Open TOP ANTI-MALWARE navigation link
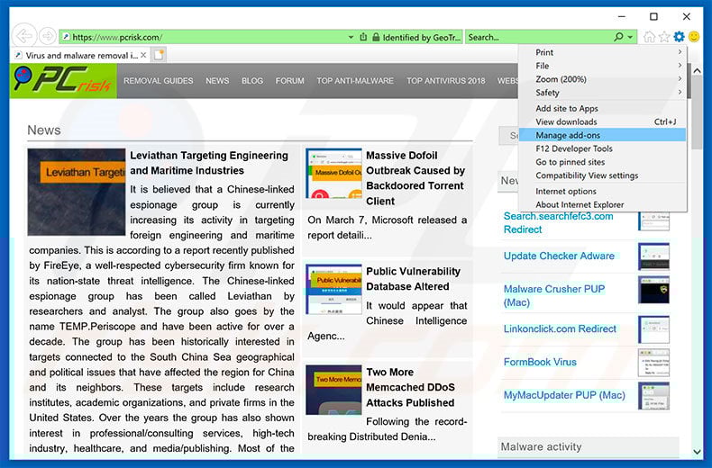 pyautogui.click(x=355, y=81)
